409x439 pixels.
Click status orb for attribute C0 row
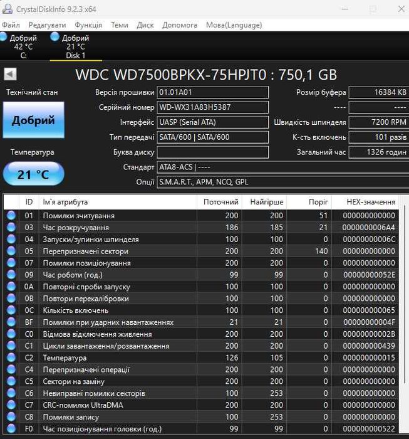11,334
